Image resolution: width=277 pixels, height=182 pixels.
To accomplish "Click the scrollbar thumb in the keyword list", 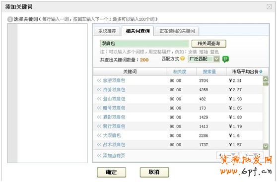I will click(x=266, y=84).
